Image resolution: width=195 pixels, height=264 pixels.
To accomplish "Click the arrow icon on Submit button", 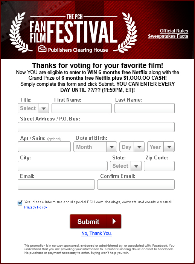I will [x=114, y=221].
